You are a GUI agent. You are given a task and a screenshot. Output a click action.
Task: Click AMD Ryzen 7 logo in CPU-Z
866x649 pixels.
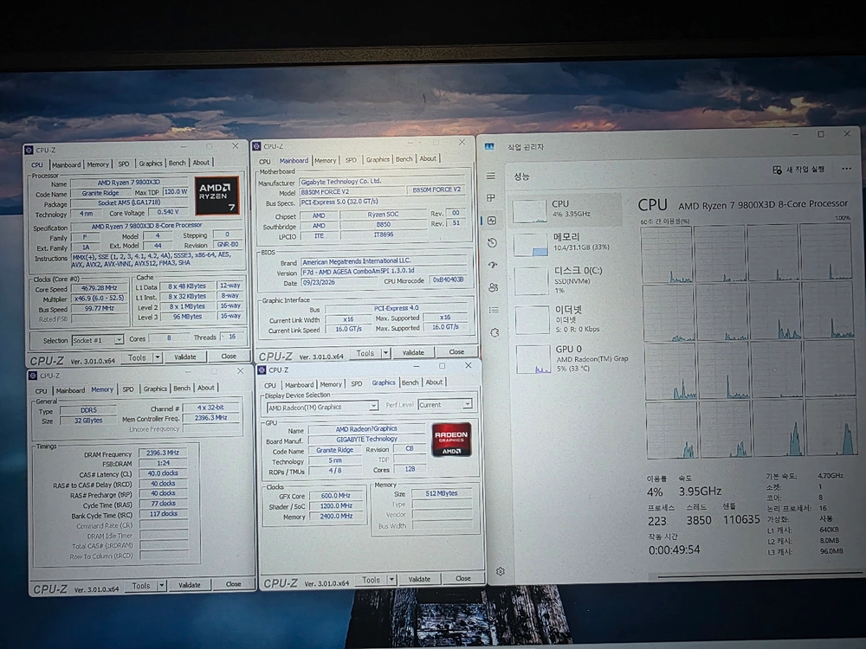(x=216, y=196)
